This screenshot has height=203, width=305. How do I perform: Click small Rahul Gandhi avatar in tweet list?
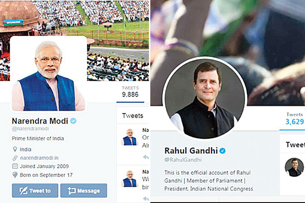[x=294, y=167]
